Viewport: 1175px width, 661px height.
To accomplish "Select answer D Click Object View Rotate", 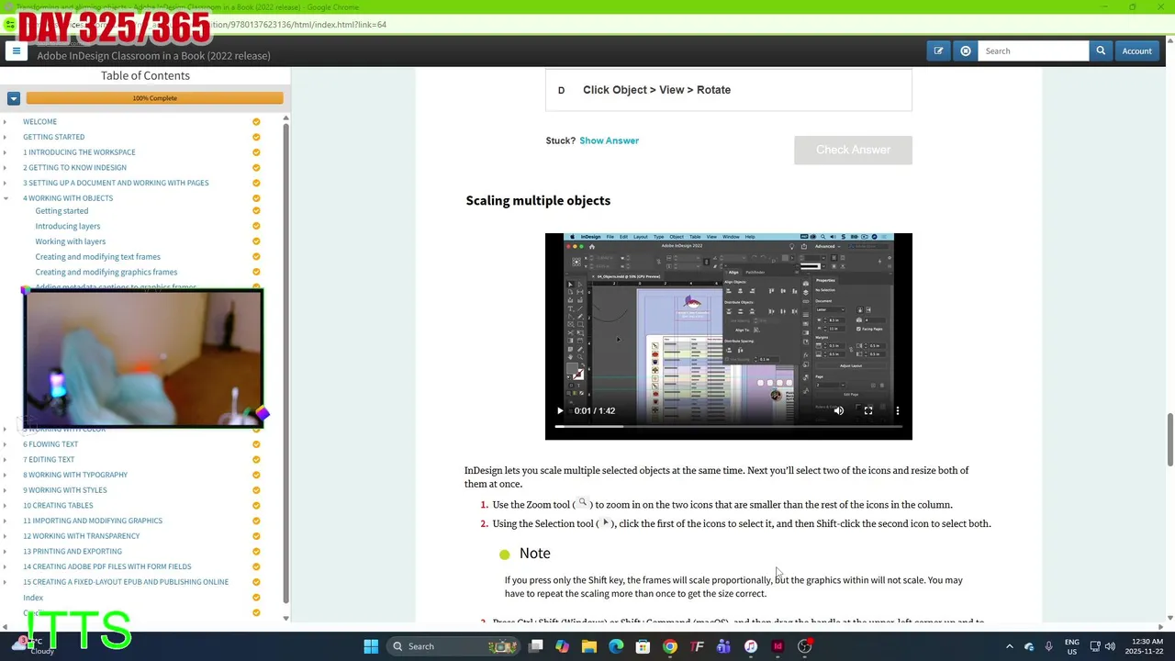I will pyautogui.click(x=729, y=90).
